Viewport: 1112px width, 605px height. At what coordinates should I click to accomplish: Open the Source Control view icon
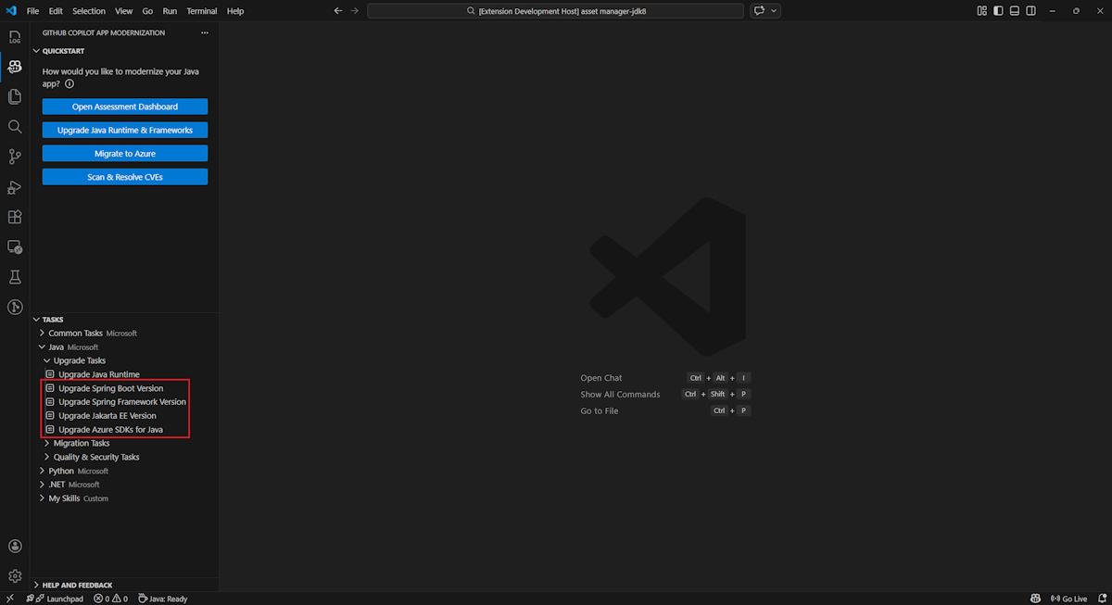coord(14,157)
